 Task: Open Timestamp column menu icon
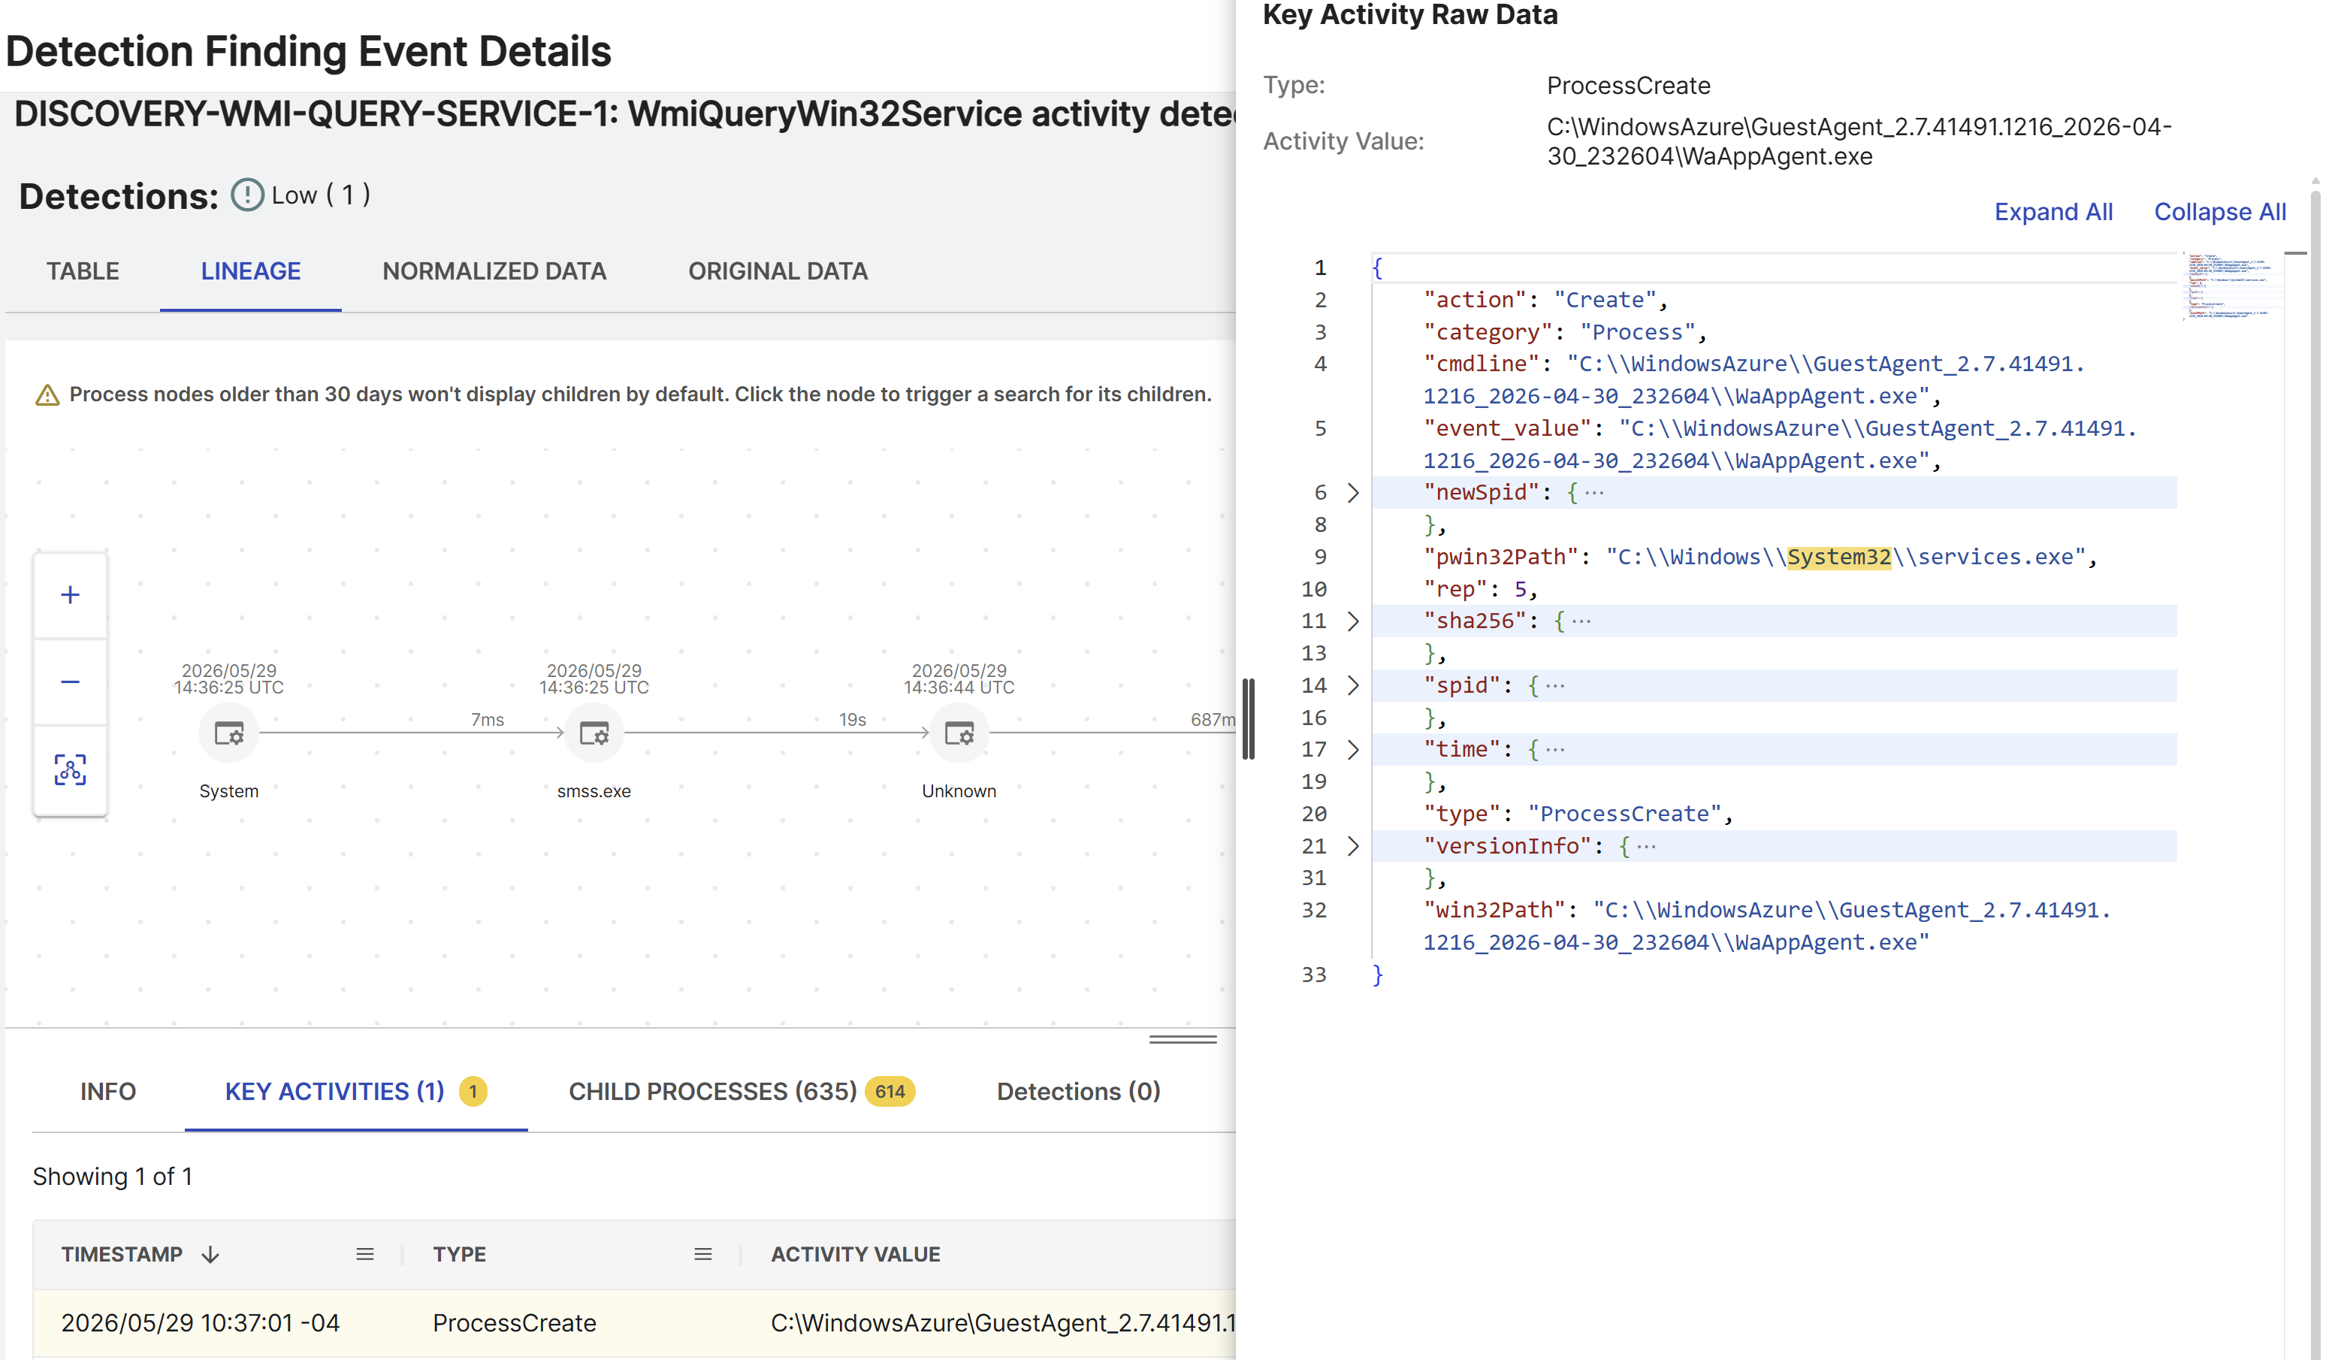point(364,1254)
